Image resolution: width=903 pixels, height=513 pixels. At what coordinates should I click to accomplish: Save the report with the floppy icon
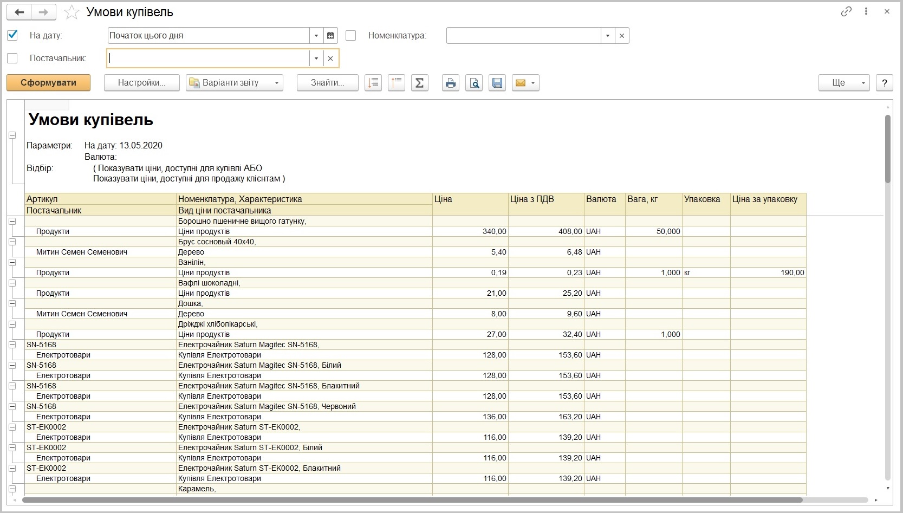click(497, 83)
